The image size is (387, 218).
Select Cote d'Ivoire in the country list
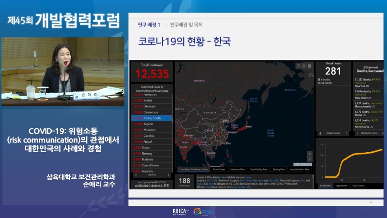point(152,166)
